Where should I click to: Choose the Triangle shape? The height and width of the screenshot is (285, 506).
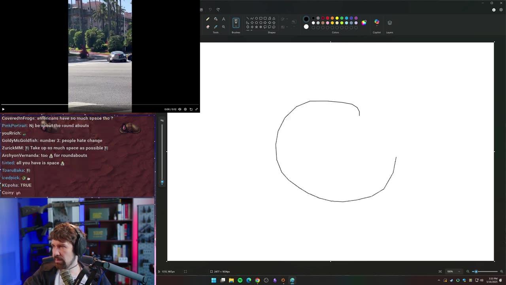pos(274,18)
